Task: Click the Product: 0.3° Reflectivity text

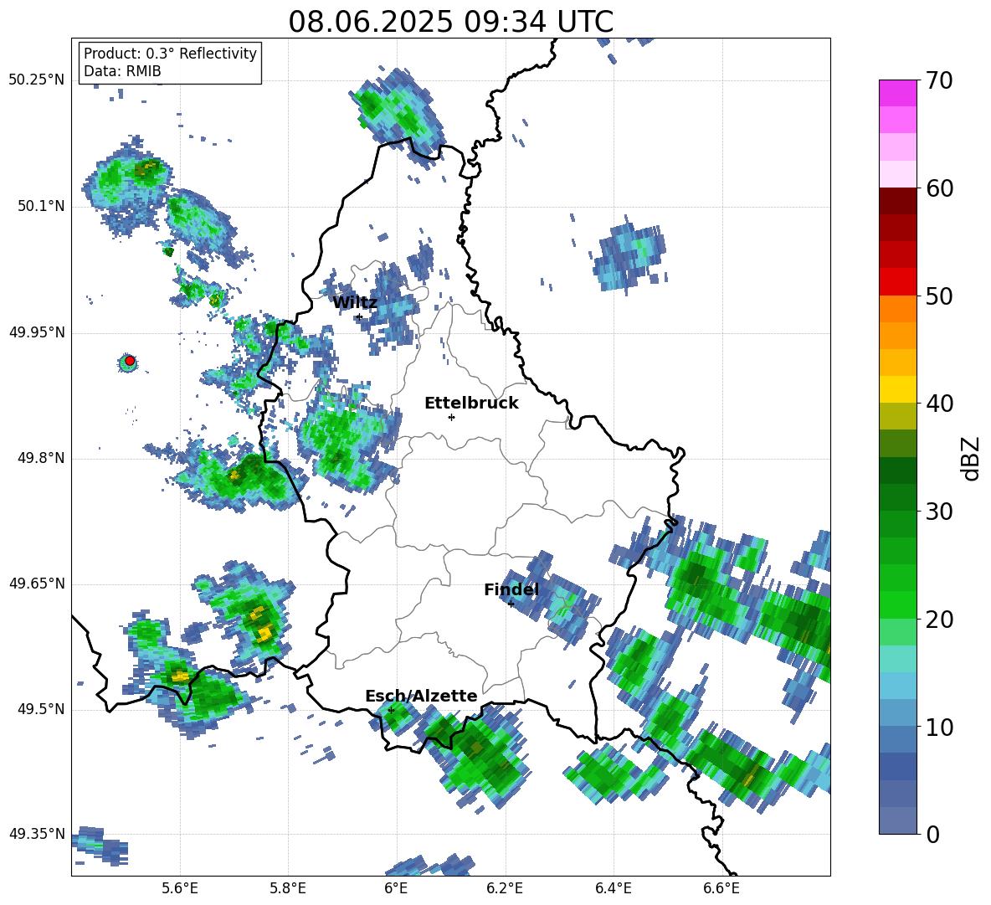Action: (x=170, y=53)
